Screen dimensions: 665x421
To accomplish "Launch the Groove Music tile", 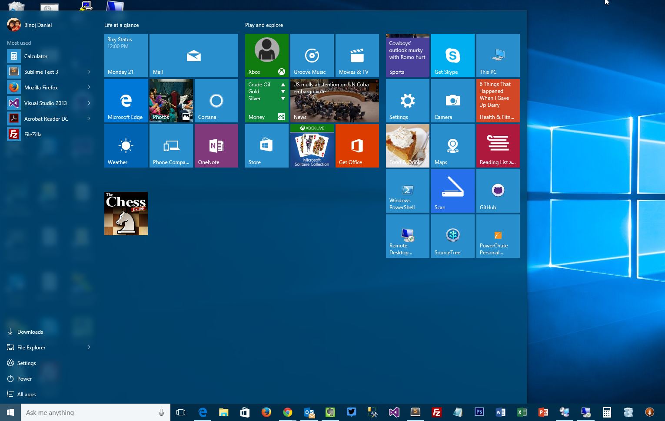I will coord(312,56).
